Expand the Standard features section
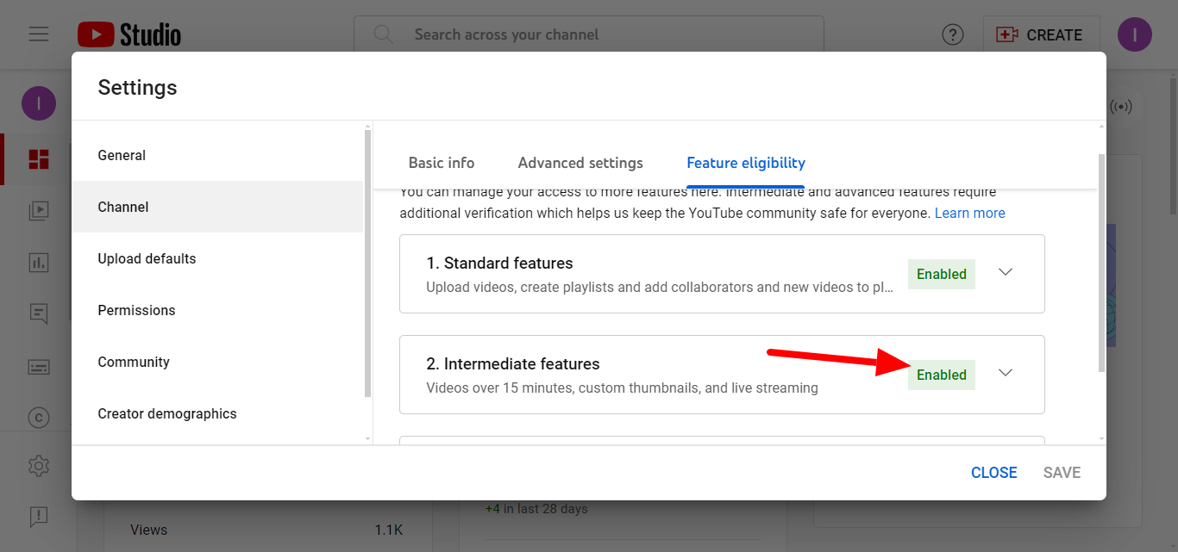The height and width of the screenshot is (552, 1178). 1006,272
